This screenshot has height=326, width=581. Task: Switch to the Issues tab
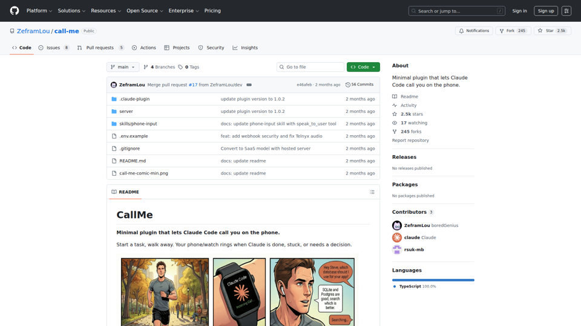[54, 48]
